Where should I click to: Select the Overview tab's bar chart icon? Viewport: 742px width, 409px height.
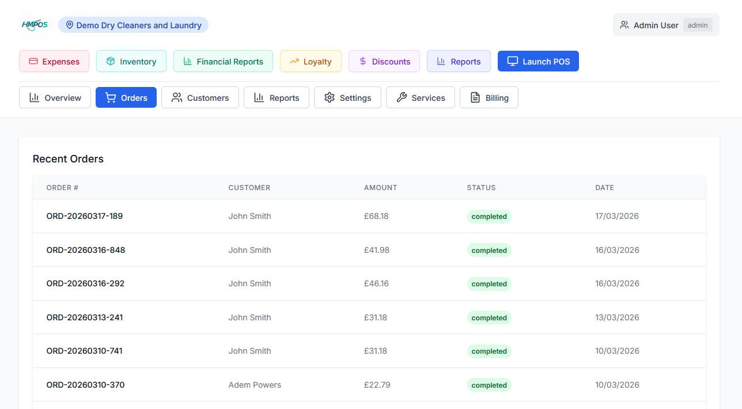pyautogui.click(x=35, y=98)
